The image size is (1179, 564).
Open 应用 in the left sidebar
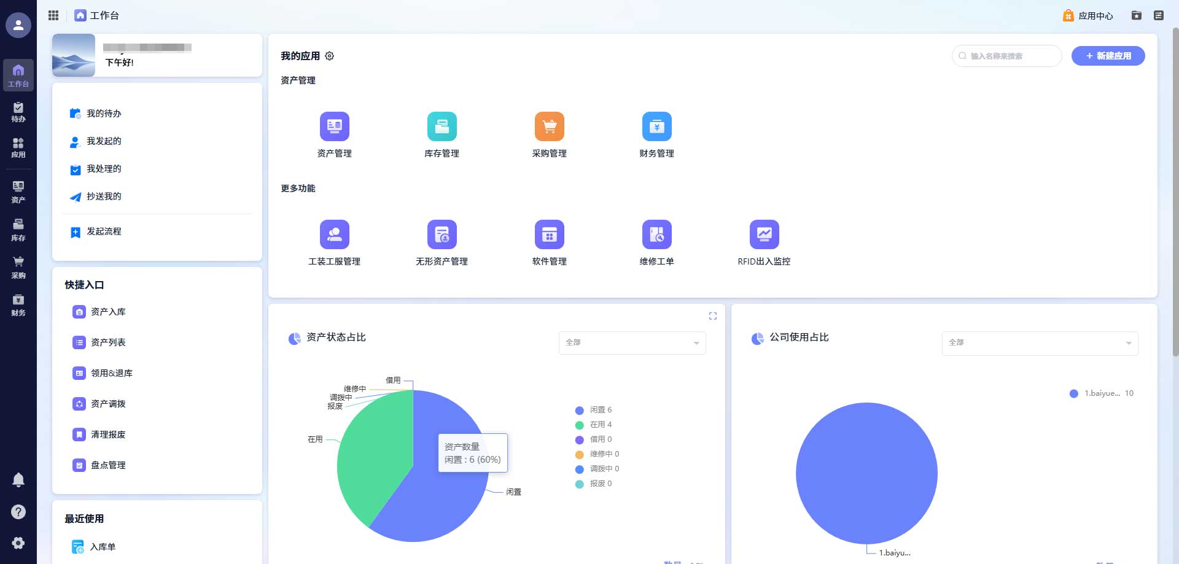click(x=18, y=148)
